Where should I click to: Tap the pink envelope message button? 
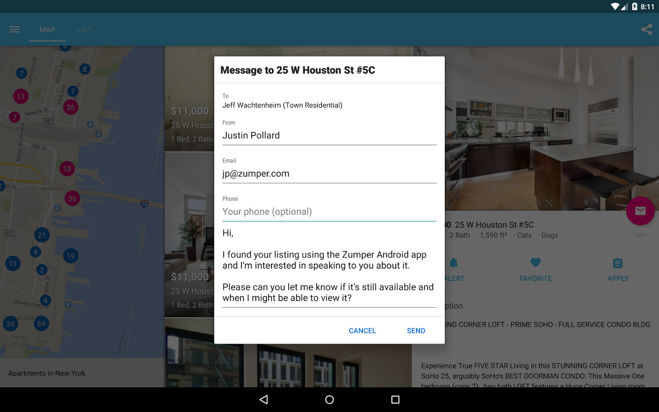[640, 211]
